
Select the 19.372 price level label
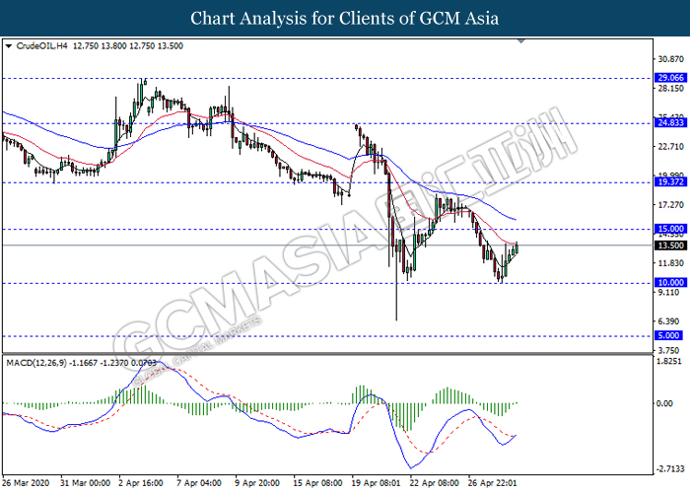[670, 181]
